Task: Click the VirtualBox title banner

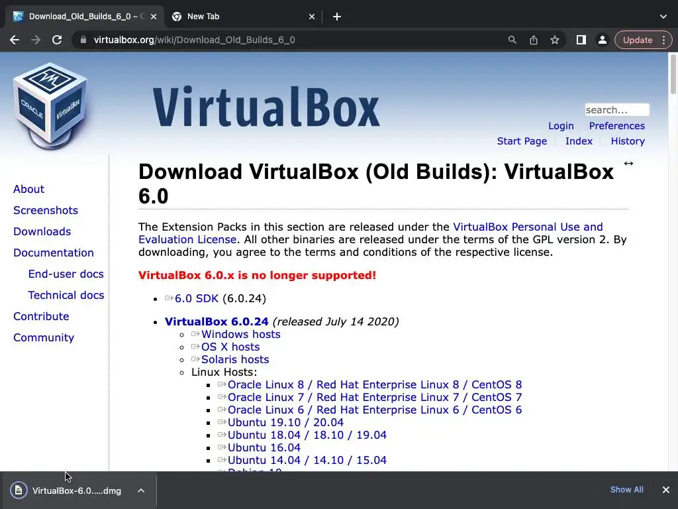Action: coord(266,107)
